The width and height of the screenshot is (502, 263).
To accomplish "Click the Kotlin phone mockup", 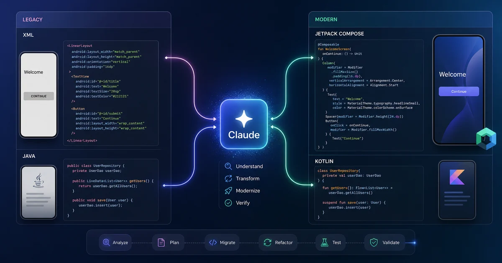I will pos(457,190).
